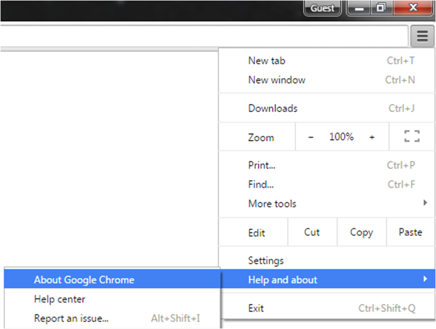Select About Google Chrome
This screenshot has width=436, height=329.
(x=84, y=279)
